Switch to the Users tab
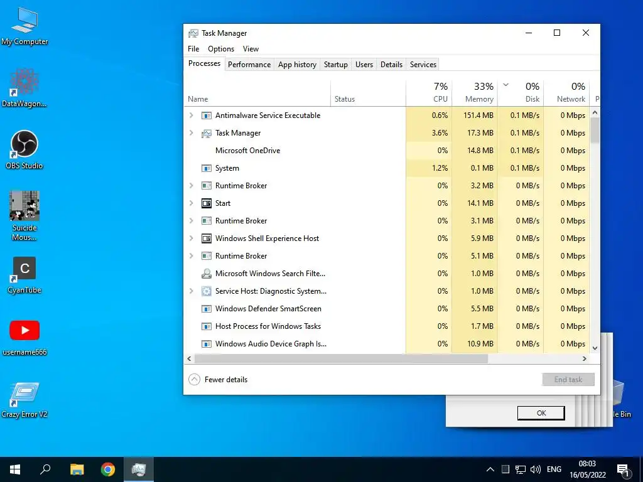The height and width of the screenshot is (482, 643). coord(364,65)
